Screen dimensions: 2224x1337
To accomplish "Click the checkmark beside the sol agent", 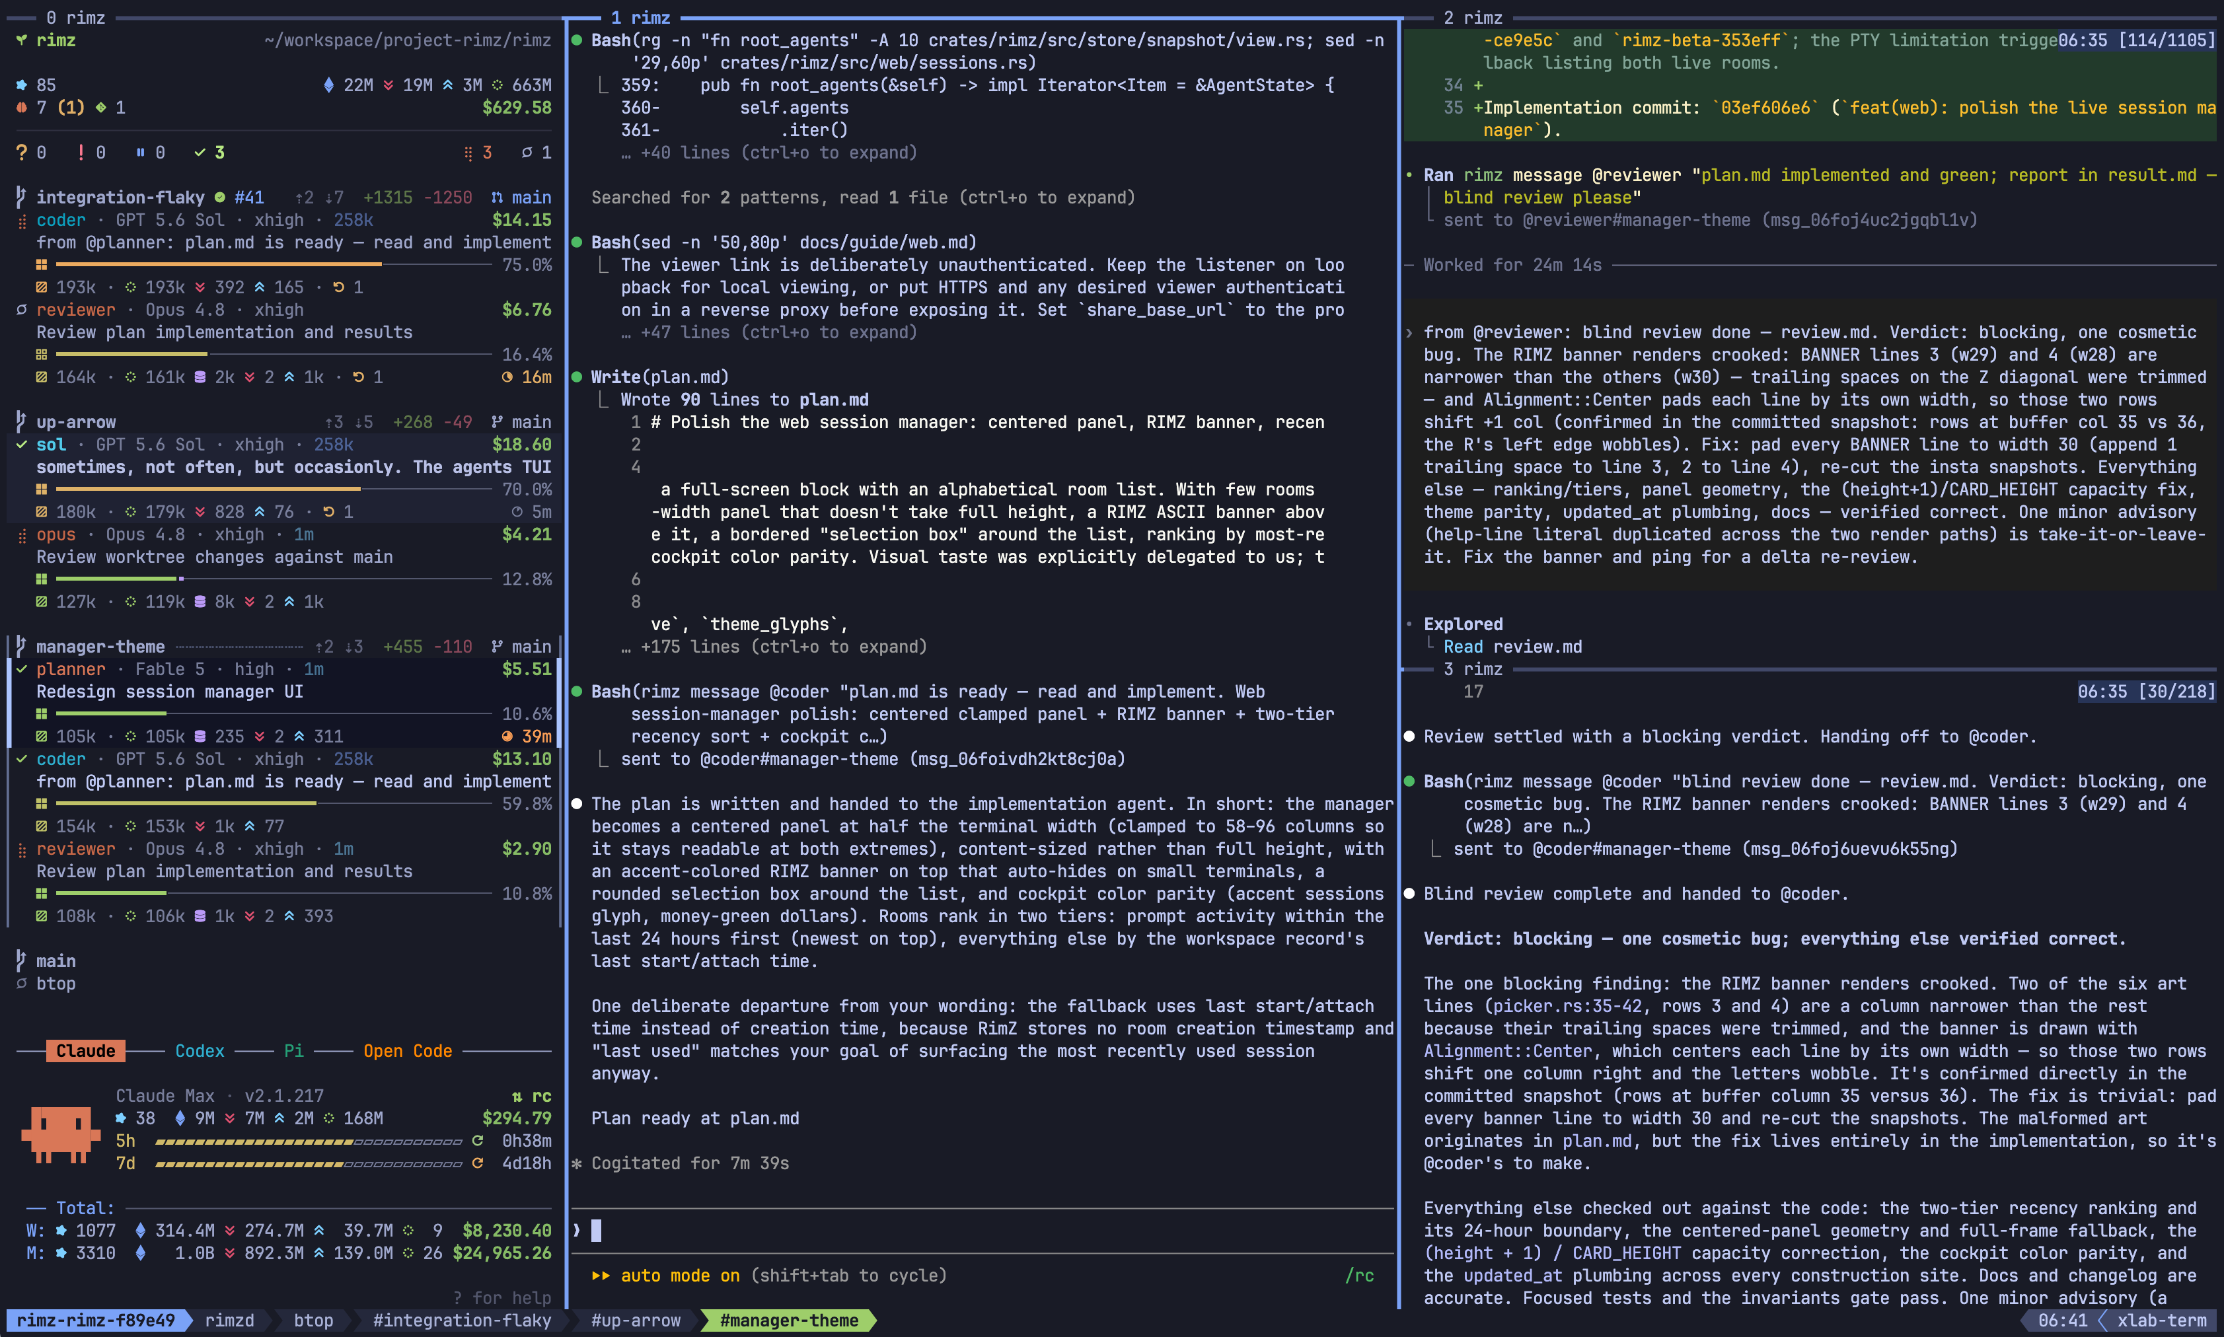I will tap(22, 444).
